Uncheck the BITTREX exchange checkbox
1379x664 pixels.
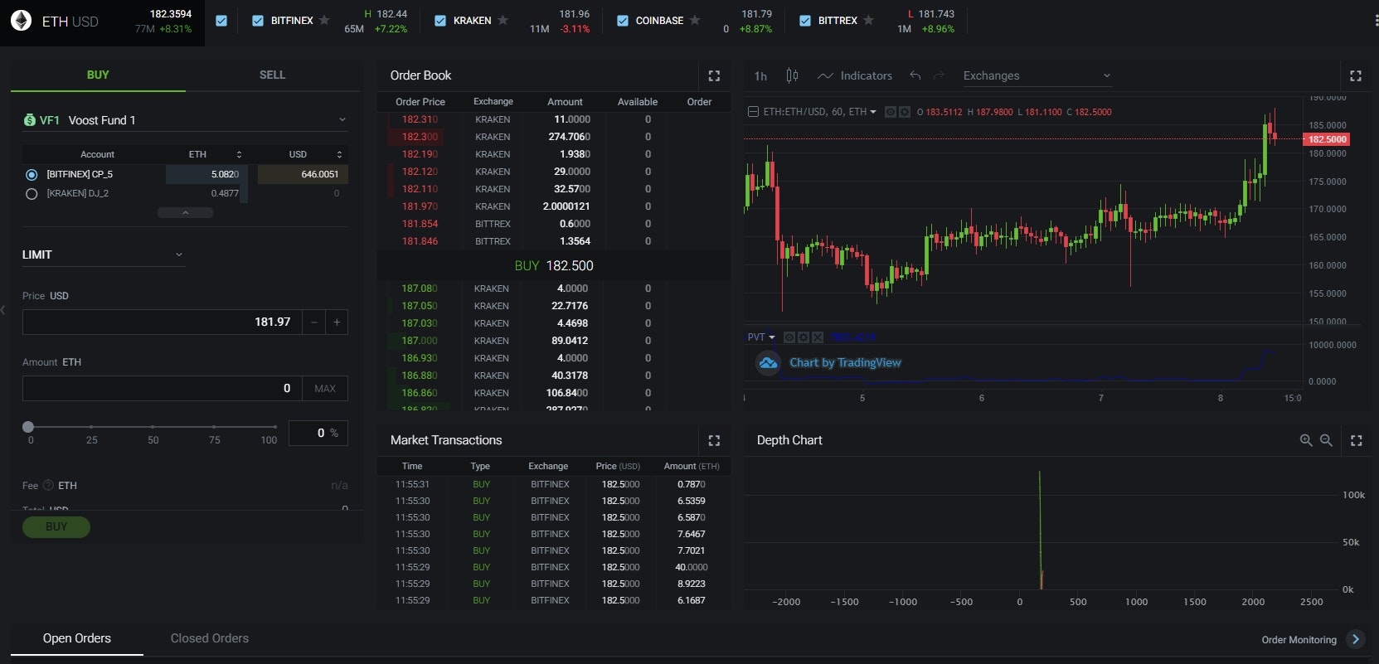[805, 21]
